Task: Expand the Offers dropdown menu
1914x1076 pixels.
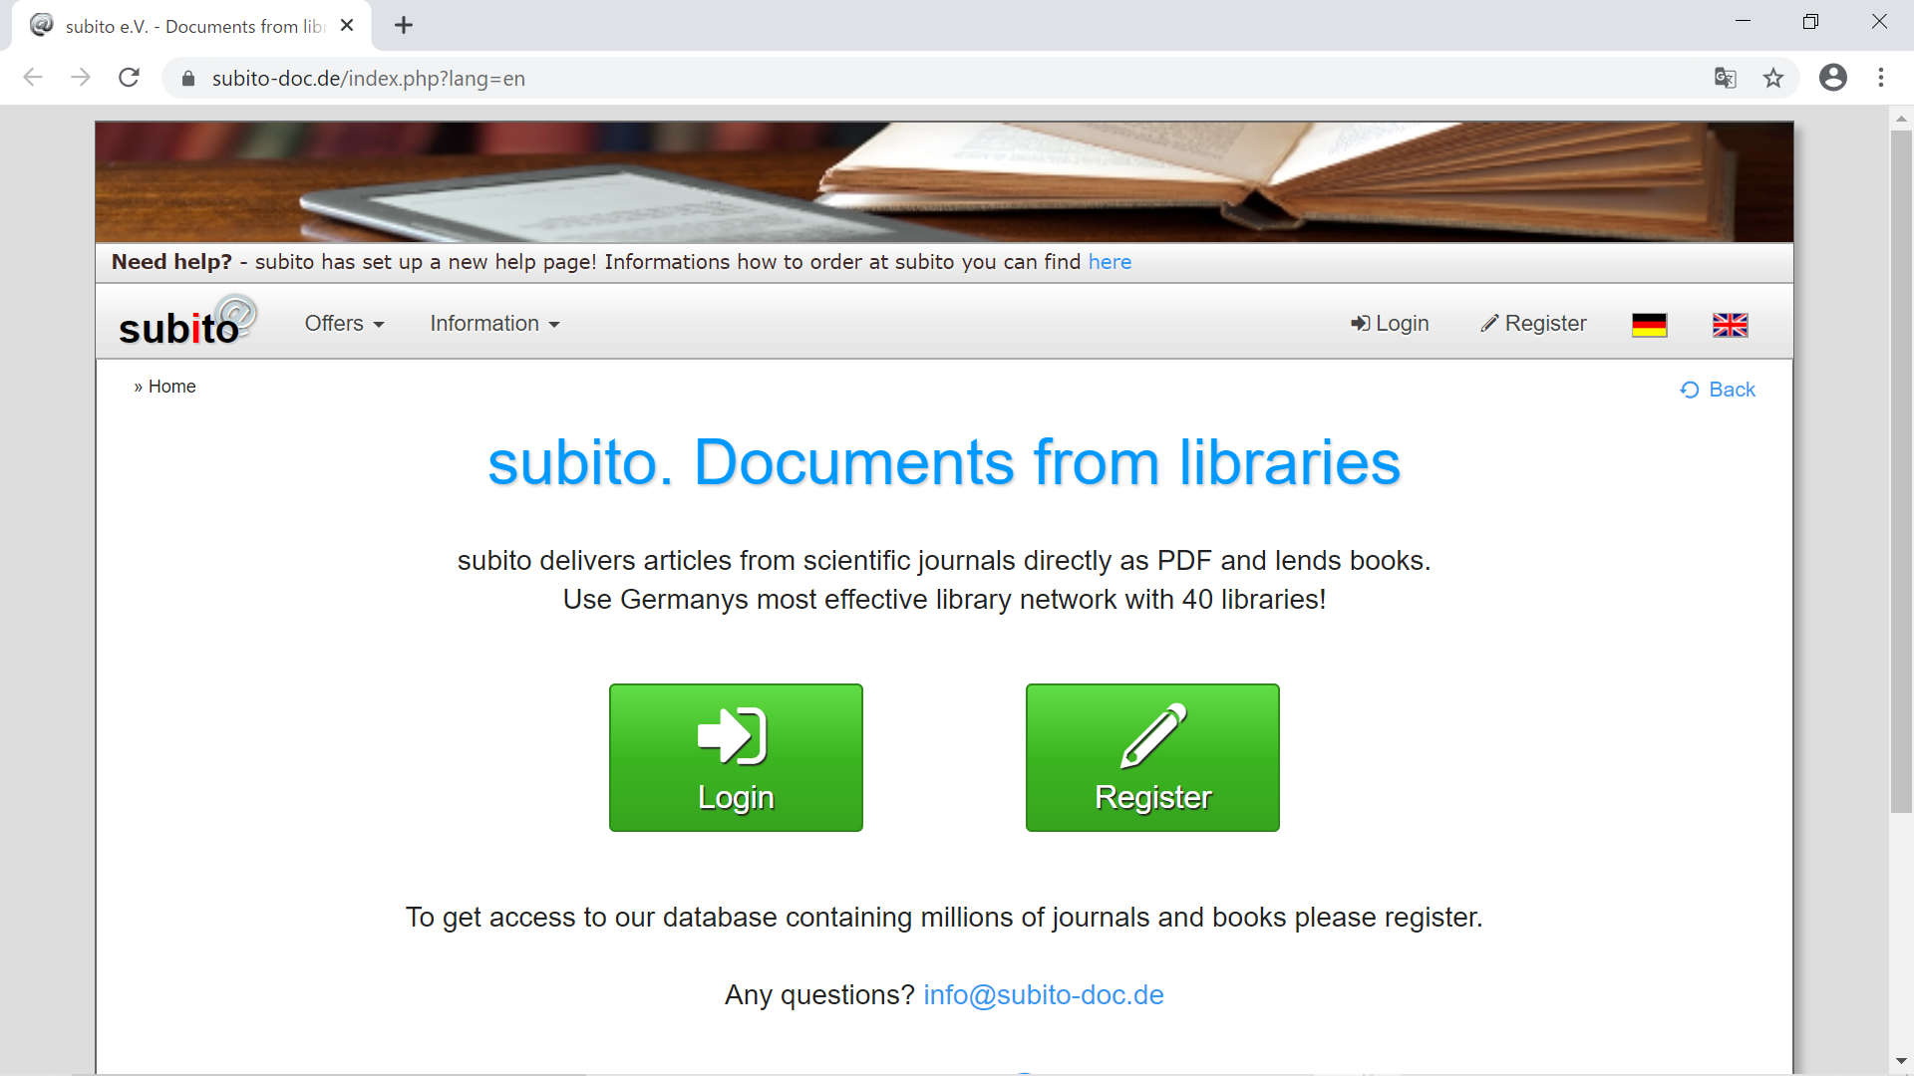Action: pos(344,324)
